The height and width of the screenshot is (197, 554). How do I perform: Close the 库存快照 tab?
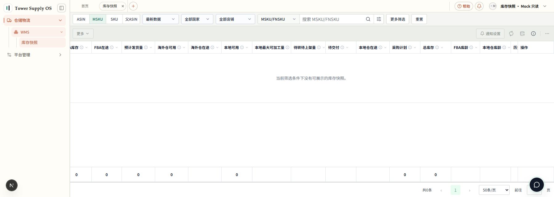pyautogui.click(x=123, y=6)
